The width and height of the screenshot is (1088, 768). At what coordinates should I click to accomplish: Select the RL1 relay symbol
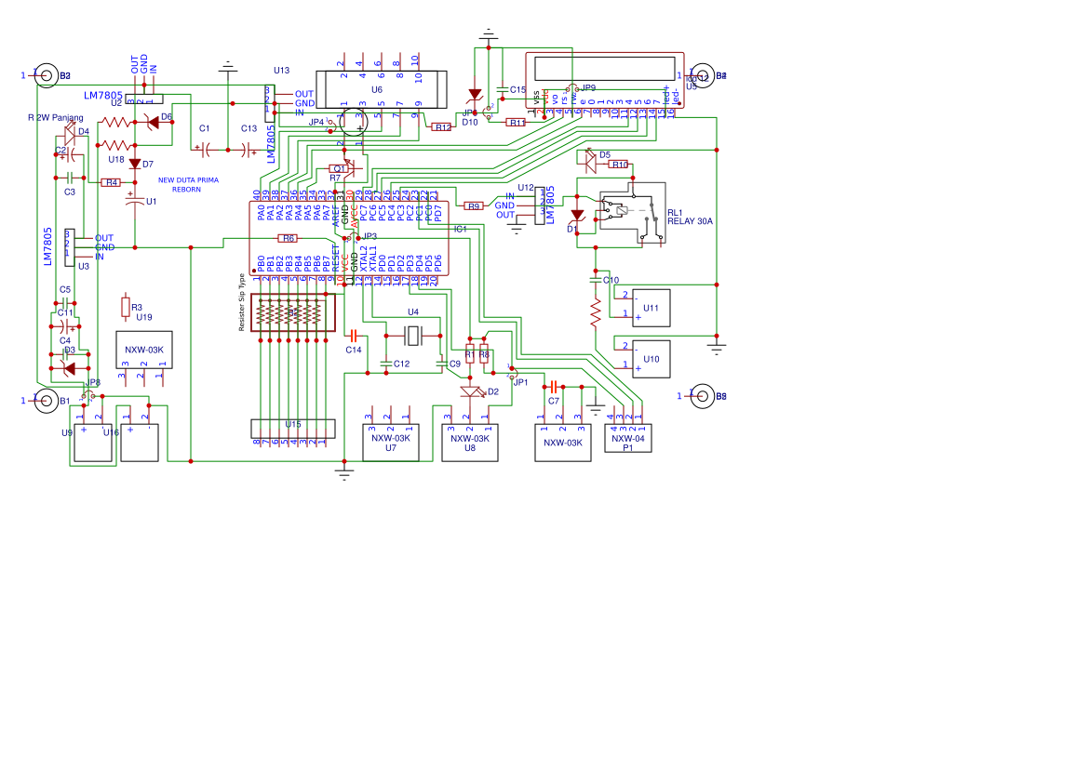632,213
